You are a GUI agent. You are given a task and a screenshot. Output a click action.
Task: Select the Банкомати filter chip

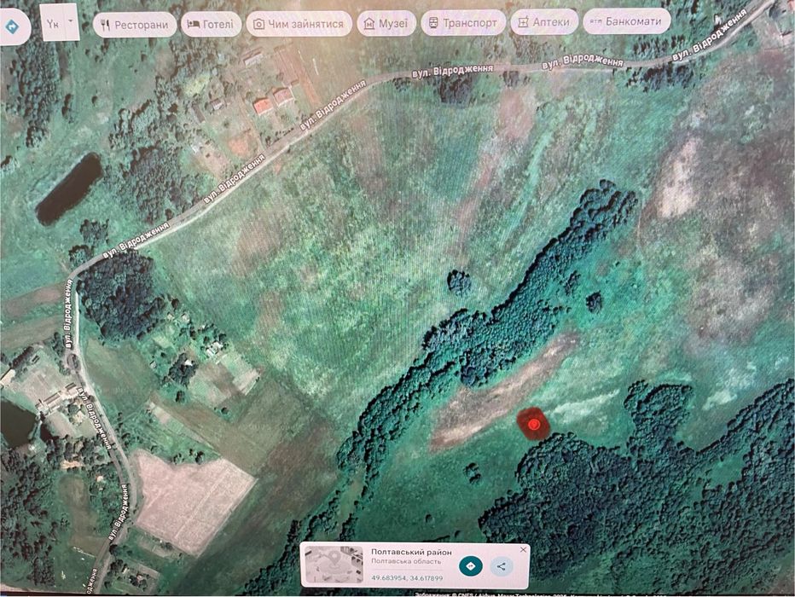click(x=627, y=22)
